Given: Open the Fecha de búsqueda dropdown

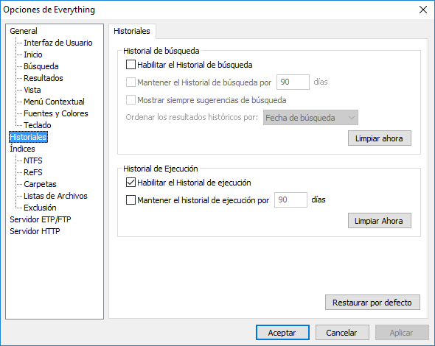Looking at the screenshot, I should (310, 118).
